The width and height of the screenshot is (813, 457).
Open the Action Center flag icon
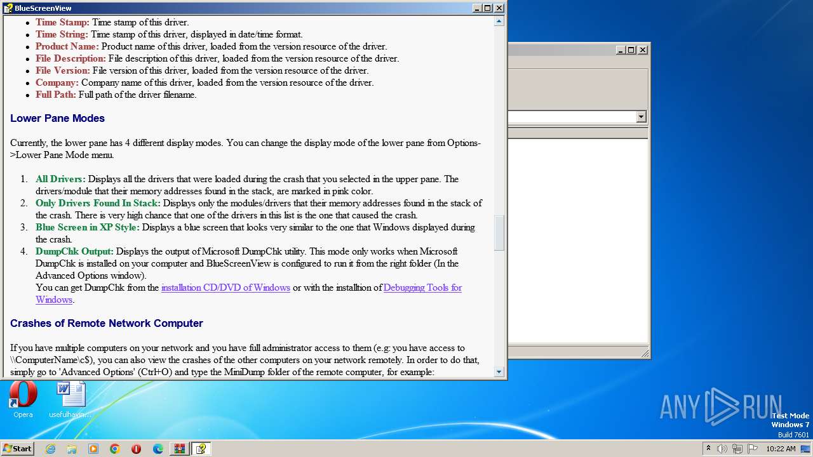point(753,449)
